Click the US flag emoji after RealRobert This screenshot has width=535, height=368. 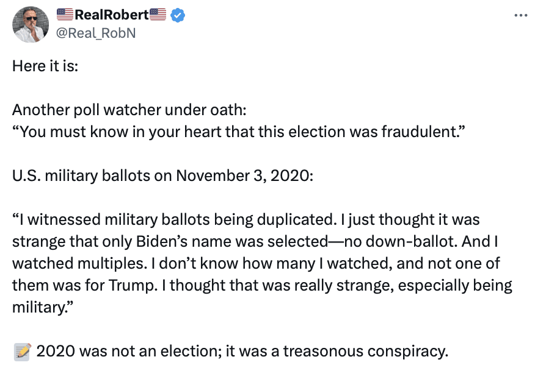point(158,15)
